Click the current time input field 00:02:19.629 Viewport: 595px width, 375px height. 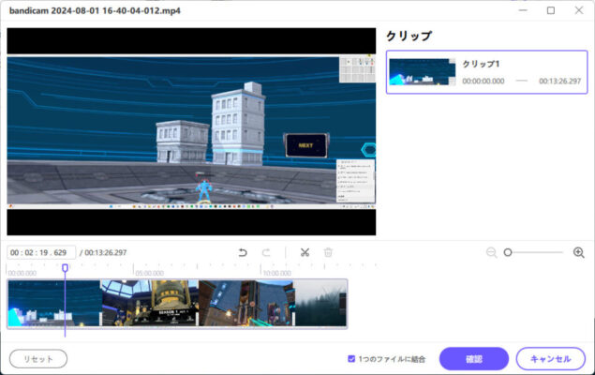[x=41, y=253]
